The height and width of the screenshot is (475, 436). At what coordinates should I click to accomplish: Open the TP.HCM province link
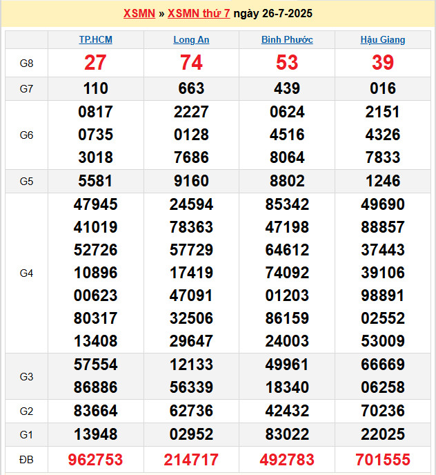click(x=96, y=39)
